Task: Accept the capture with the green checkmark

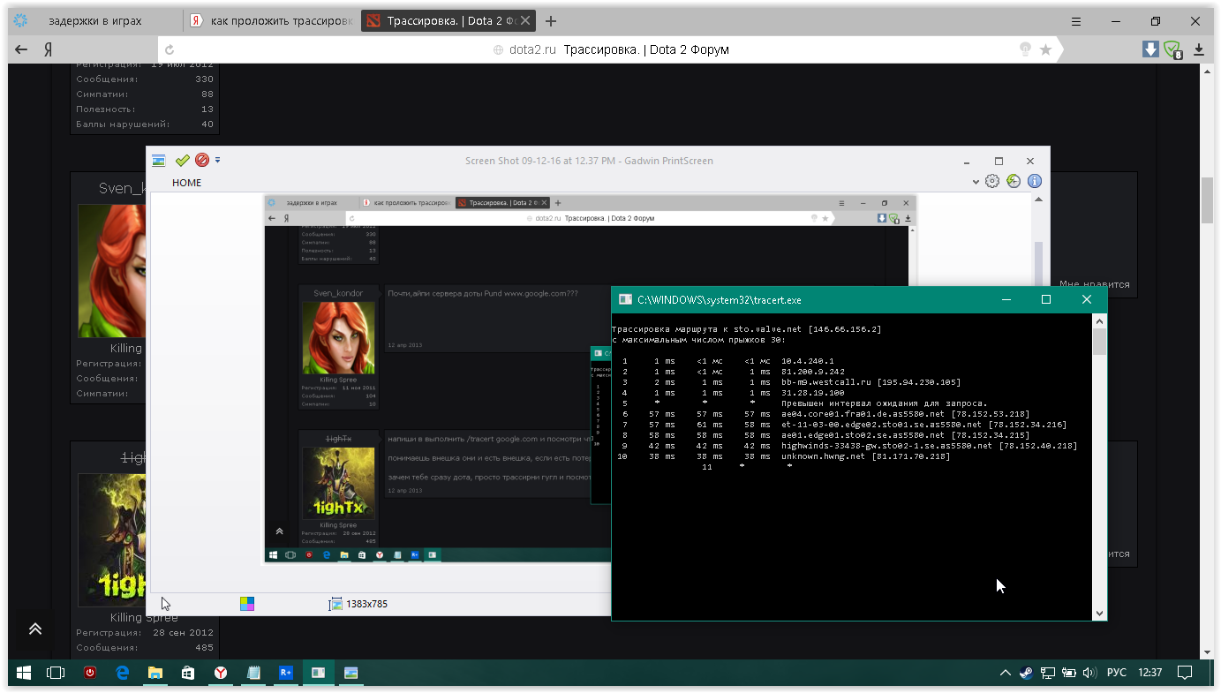Action: 182,161
